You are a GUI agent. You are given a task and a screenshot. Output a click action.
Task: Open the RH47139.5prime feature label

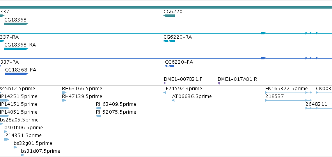click(x=82, y=96)
